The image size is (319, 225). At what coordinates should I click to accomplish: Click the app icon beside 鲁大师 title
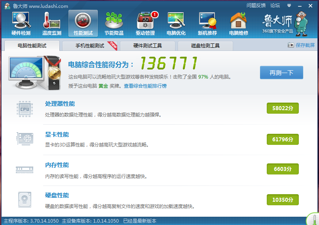pos(7,6)
